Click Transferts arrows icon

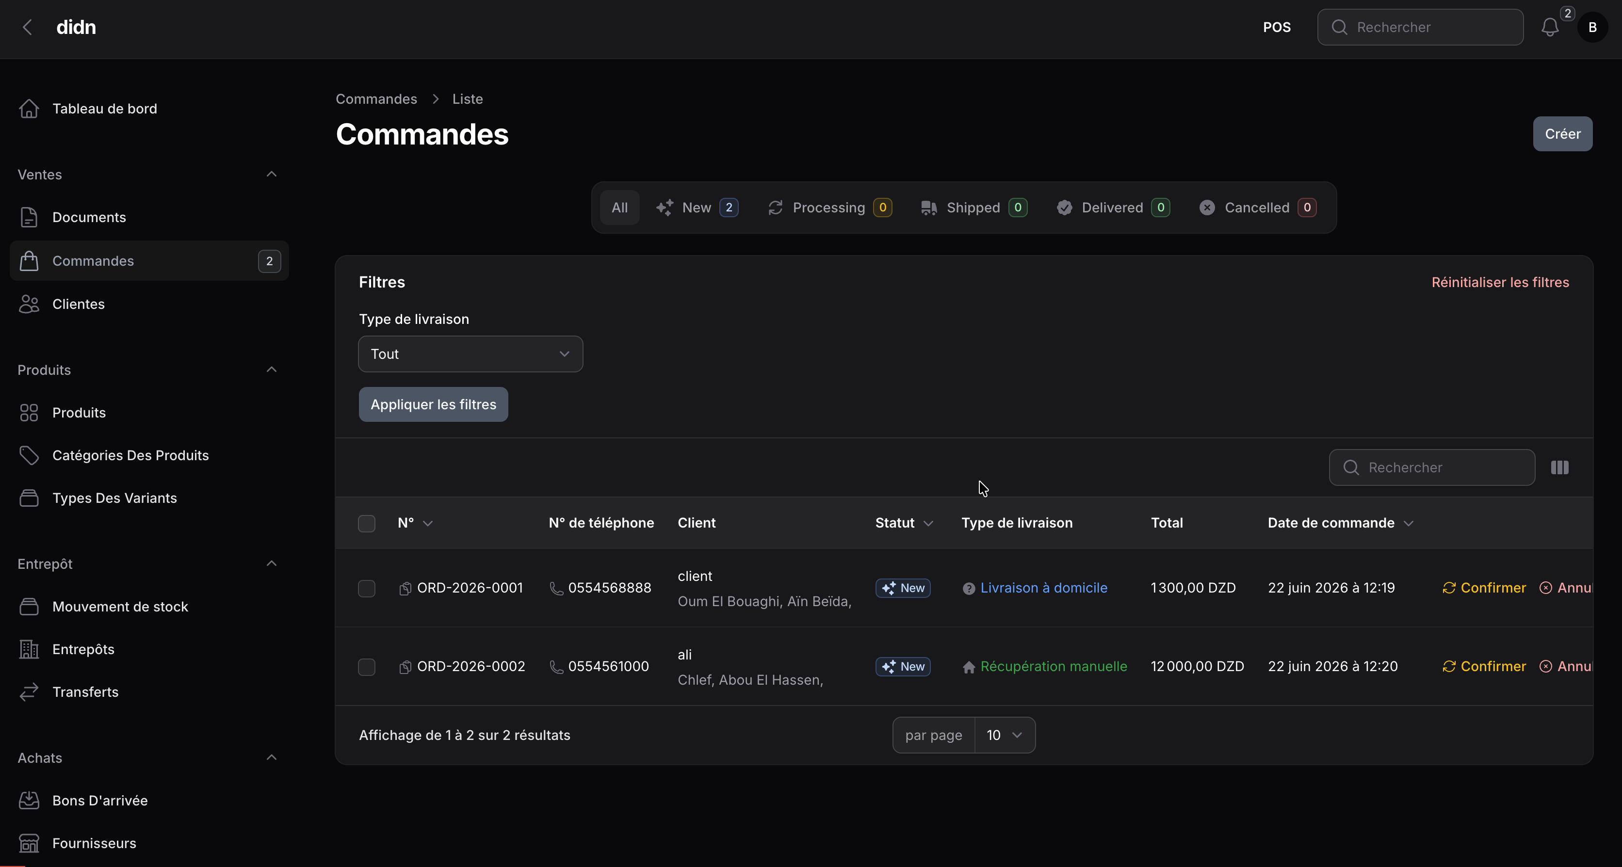click(29, 692)
